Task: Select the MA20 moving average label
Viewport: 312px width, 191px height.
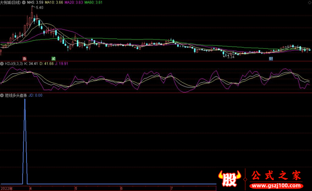Action: point(74,2)
